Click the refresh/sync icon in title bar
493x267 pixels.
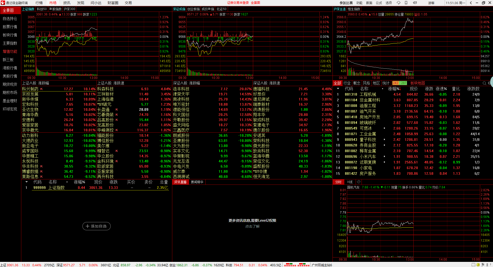(398, 3)
